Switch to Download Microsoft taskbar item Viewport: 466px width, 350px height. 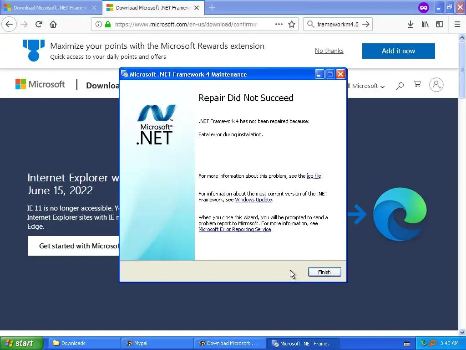click(230, 343)
